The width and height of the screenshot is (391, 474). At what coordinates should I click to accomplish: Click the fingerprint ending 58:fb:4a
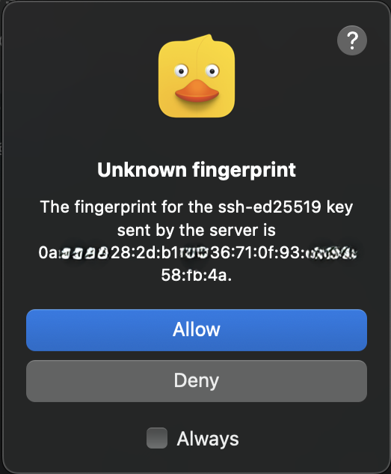tap(197, 276)
